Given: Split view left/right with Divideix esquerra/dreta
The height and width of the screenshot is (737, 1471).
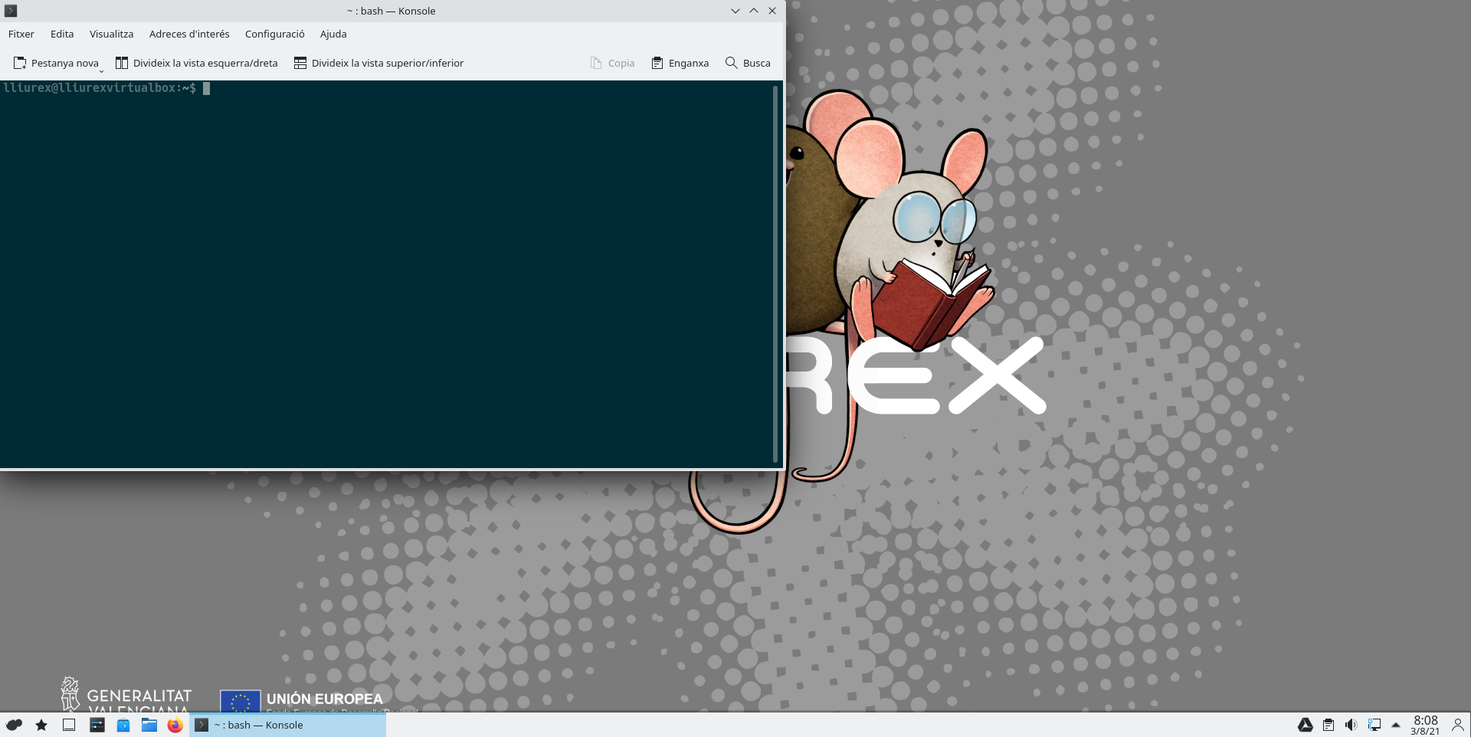Looking at the screenshot, I should tap(196, 63).
